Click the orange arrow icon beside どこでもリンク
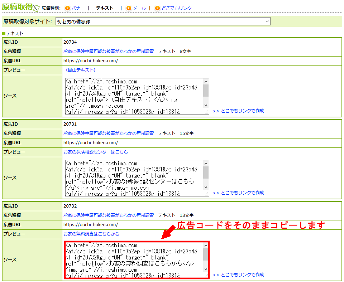The width and height of the screenshot is (344, 282). click(157, 8)
